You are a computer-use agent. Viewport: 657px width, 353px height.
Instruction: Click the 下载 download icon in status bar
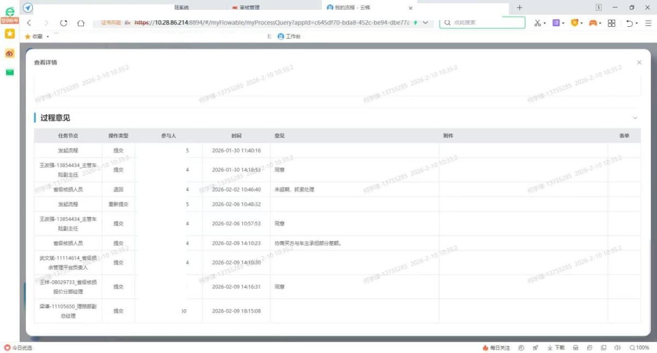[556, 348]
